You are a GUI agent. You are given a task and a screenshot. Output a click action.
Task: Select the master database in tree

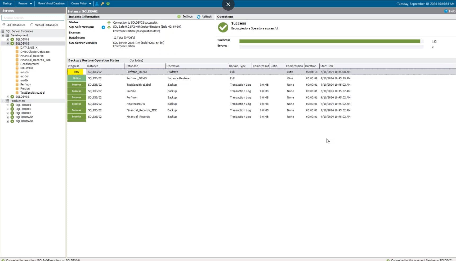[x=25, y=72]
